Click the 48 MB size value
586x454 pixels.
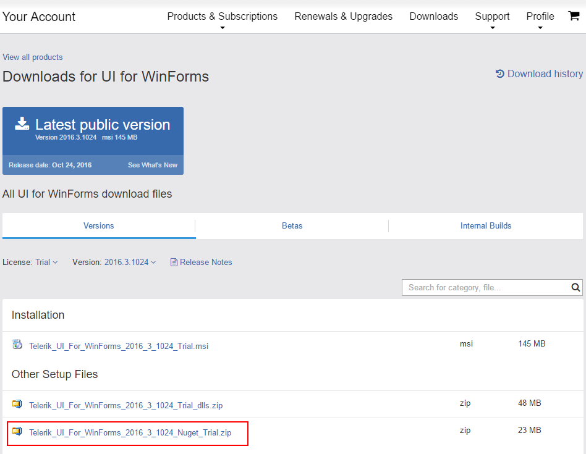[529, 403]
